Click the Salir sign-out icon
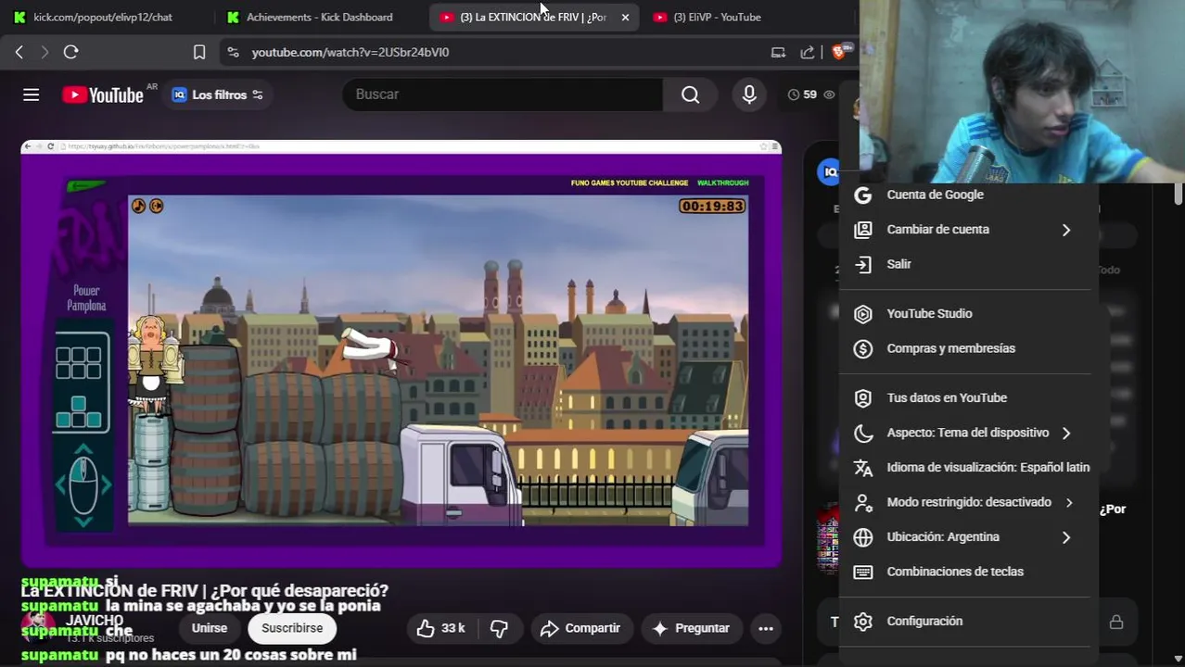 (x=863, y=264)
